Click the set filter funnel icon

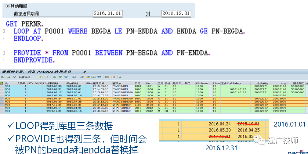click(66, 77)
